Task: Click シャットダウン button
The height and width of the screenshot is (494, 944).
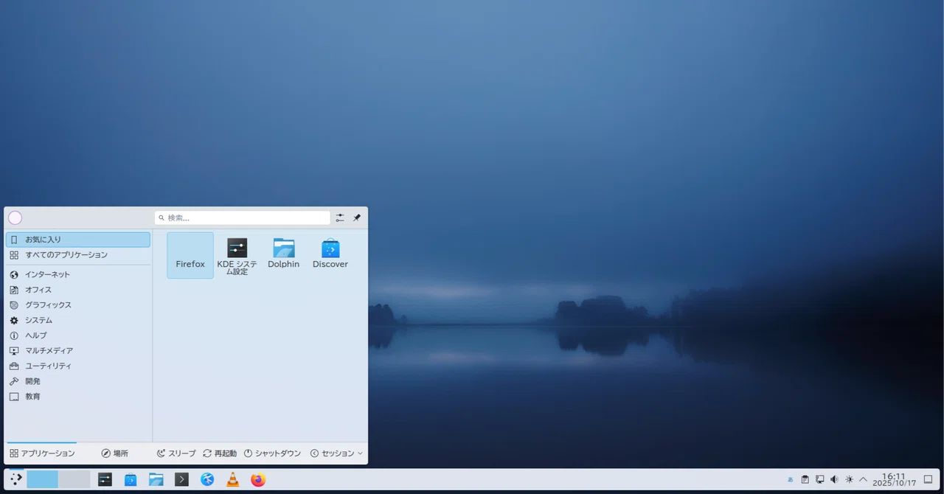Action: 272,453
